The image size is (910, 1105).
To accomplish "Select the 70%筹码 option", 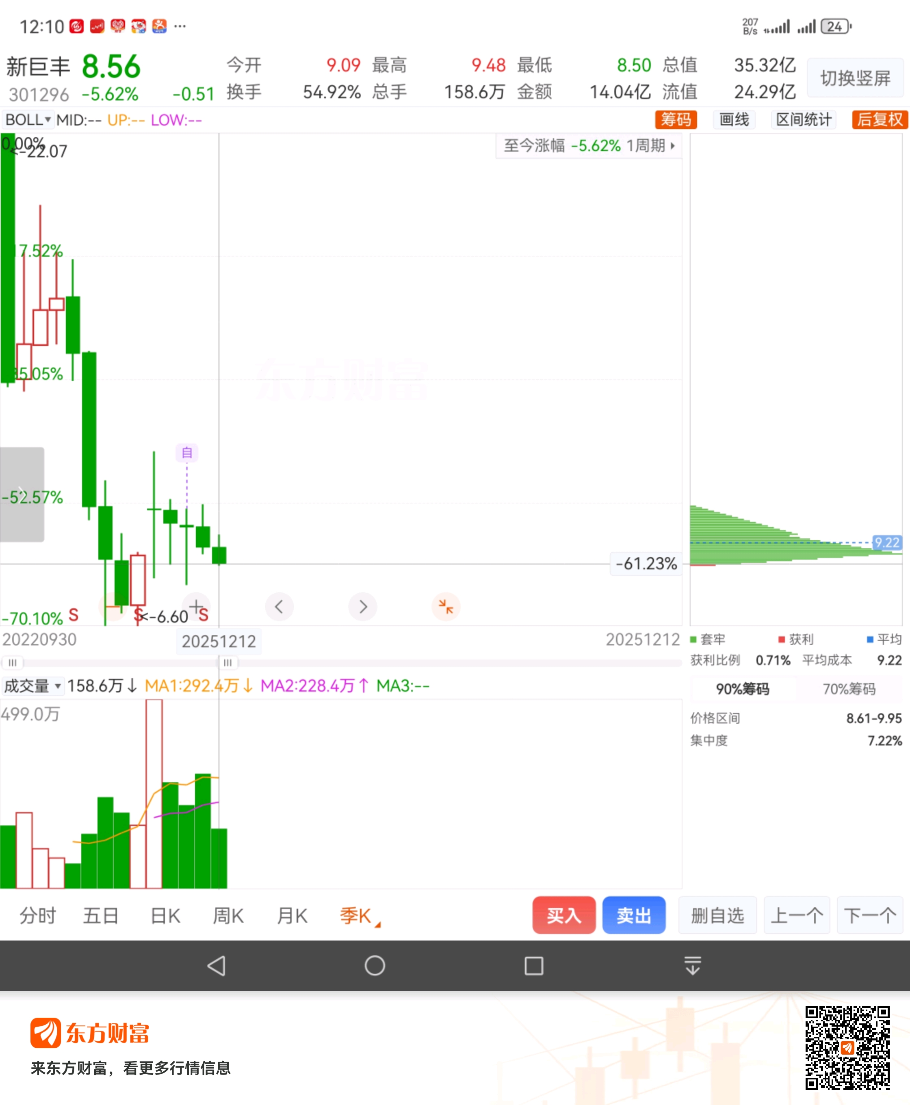I will [849, 688].
